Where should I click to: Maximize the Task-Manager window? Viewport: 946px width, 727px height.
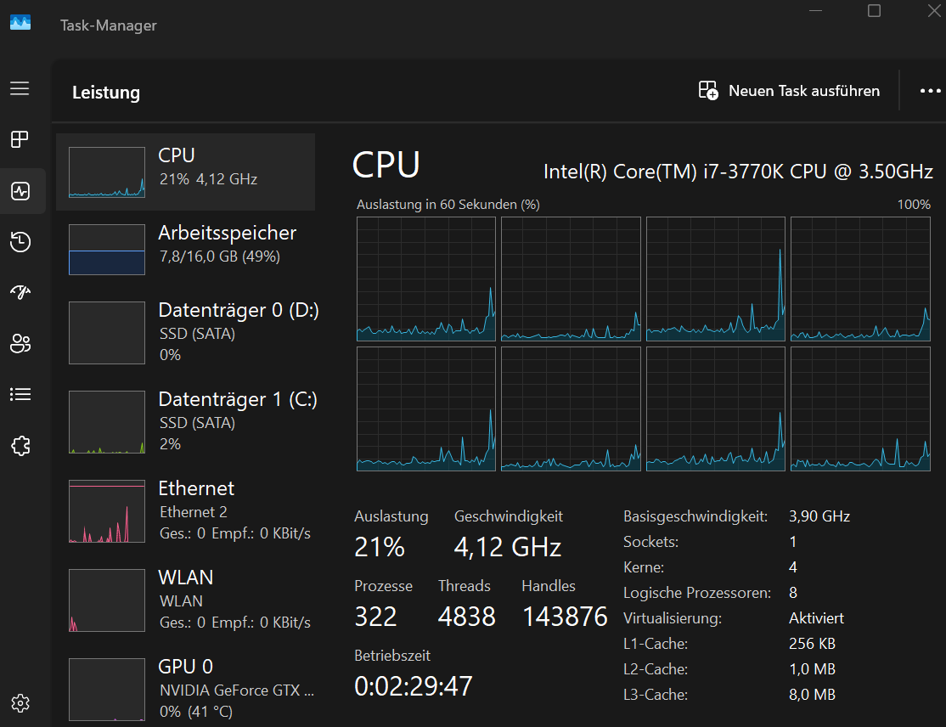click(874, 11)
